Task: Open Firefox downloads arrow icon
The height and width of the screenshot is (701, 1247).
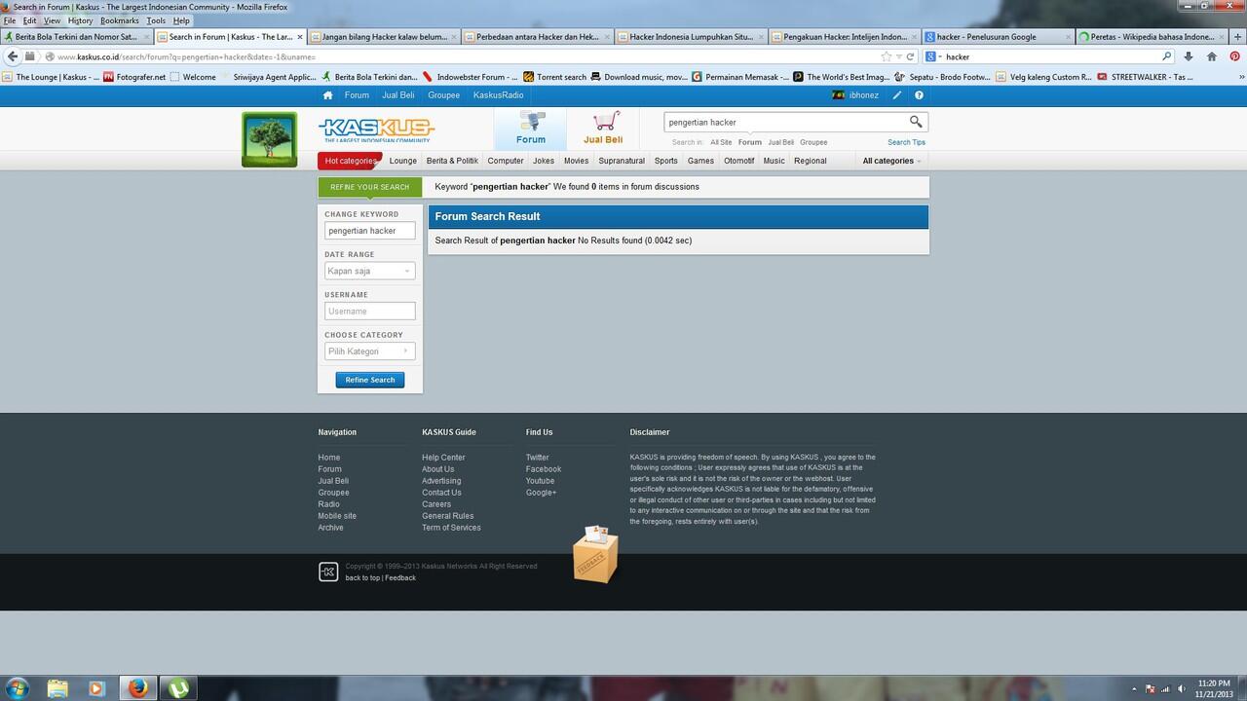Action: [1189, 56]
